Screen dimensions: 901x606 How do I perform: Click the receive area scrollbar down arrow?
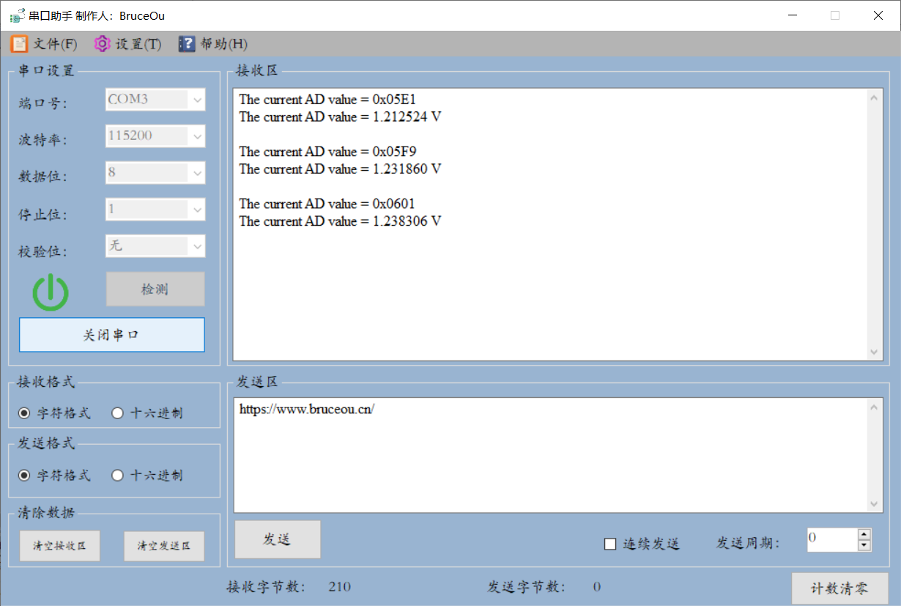tap(875, 352)
